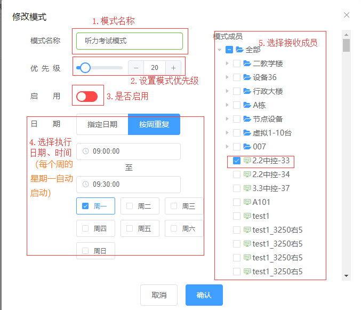The image size is (361, 310).
Task: Select the 按周重复 tab
Action: 154,124
